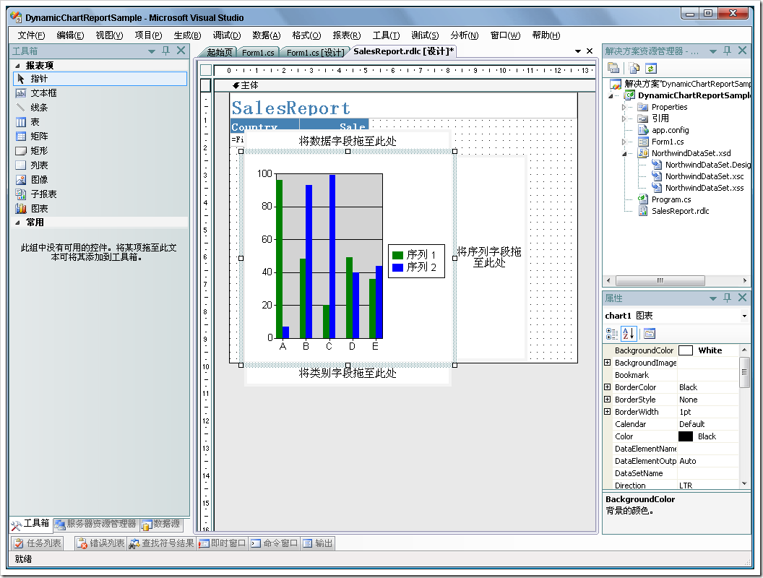Show the 数据源 data sources tab
763x578 pixels.
(160, 525)
